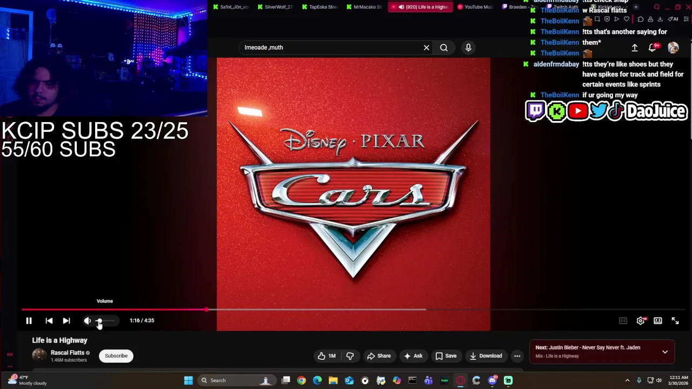
Task: Open browser downloads arrow icon
Action: click(x=660, y=19)
